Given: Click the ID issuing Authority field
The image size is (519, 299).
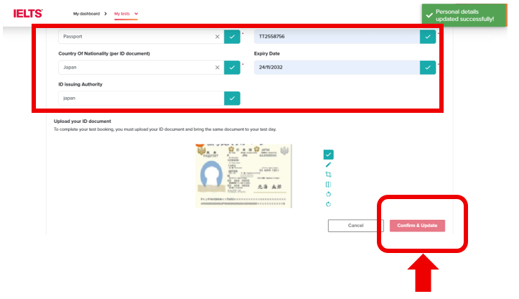Looking at the screenshot, I should point(140,98).
